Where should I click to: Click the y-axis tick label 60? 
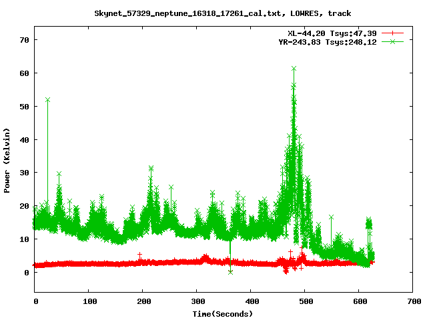[x=24, y=73]
